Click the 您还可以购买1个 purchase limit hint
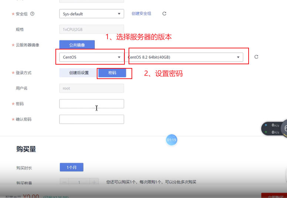This screenshot has height=198, width=287. 151,182
